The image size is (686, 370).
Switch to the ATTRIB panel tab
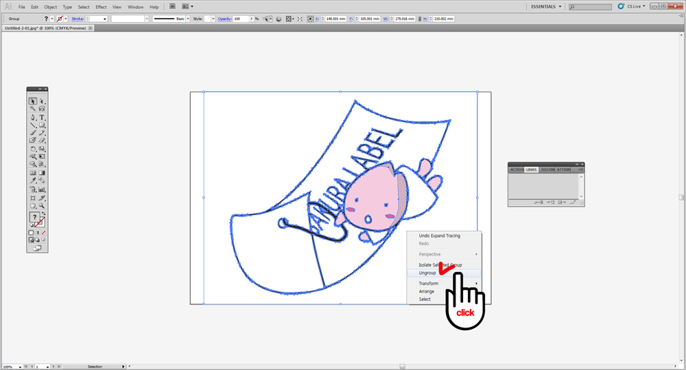point(564,169)
